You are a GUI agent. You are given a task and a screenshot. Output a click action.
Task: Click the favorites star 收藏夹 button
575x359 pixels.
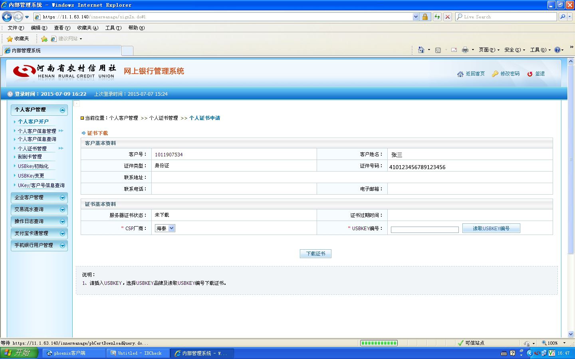point(18,39)
